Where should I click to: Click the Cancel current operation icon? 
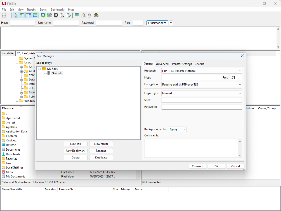(x=56, y=15)
